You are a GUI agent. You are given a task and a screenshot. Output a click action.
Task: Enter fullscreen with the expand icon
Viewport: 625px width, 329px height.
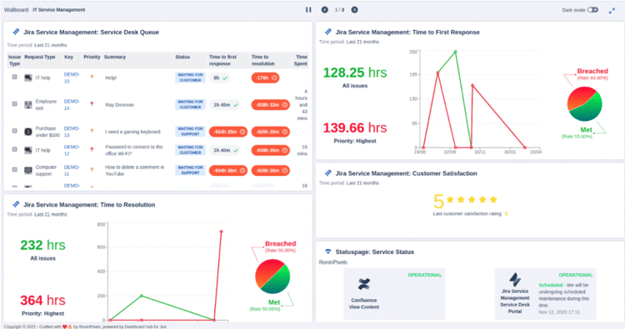(x=612, y=11)
